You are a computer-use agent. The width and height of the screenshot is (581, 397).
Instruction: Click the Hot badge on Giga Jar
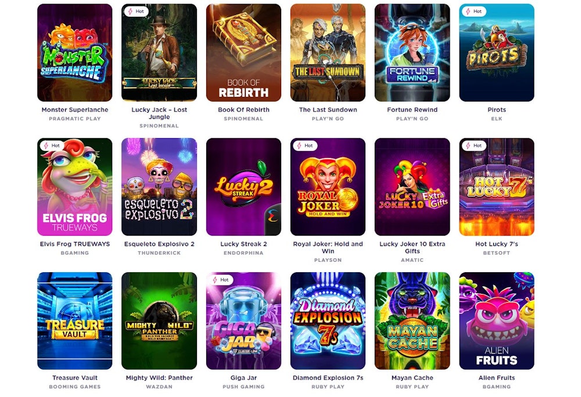pos(221,280)
